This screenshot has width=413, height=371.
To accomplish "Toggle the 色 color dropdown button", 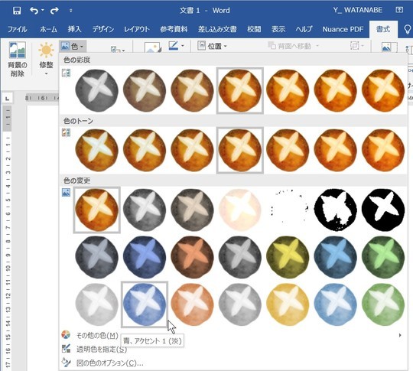I will click(x=72, y=47).
